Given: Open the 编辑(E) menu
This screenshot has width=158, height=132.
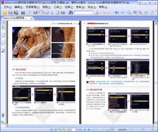Looking at the screenshot, I should 19,7.
